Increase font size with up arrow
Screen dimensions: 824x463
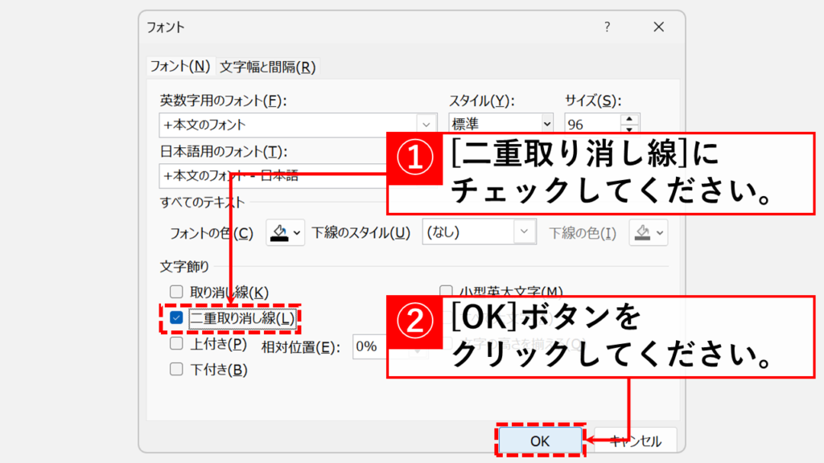point(630,120)
